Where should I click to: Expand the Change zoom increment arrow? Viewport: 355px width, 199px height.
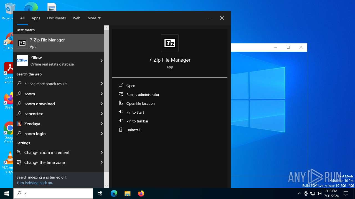pos(102,152)
